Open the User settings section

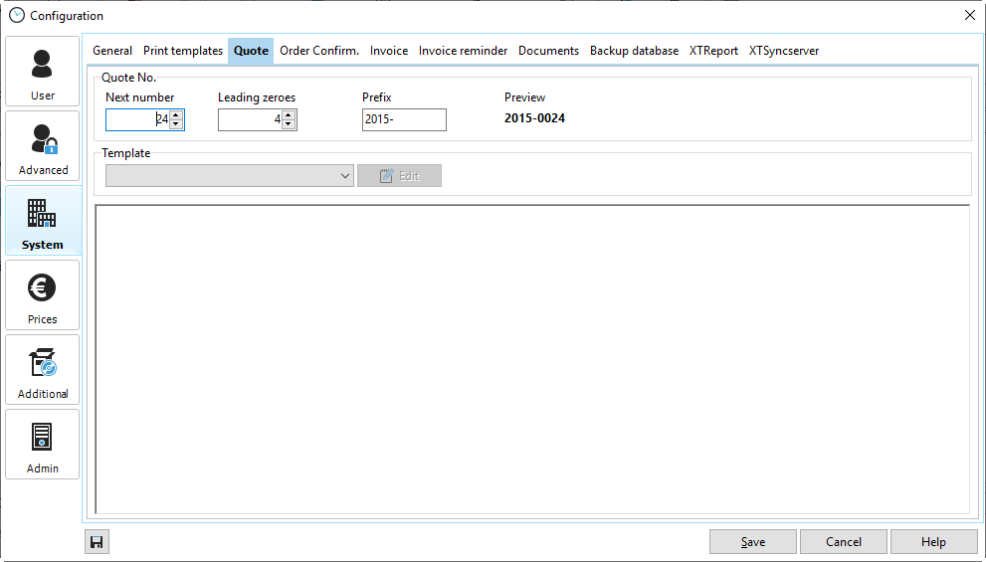43,72
